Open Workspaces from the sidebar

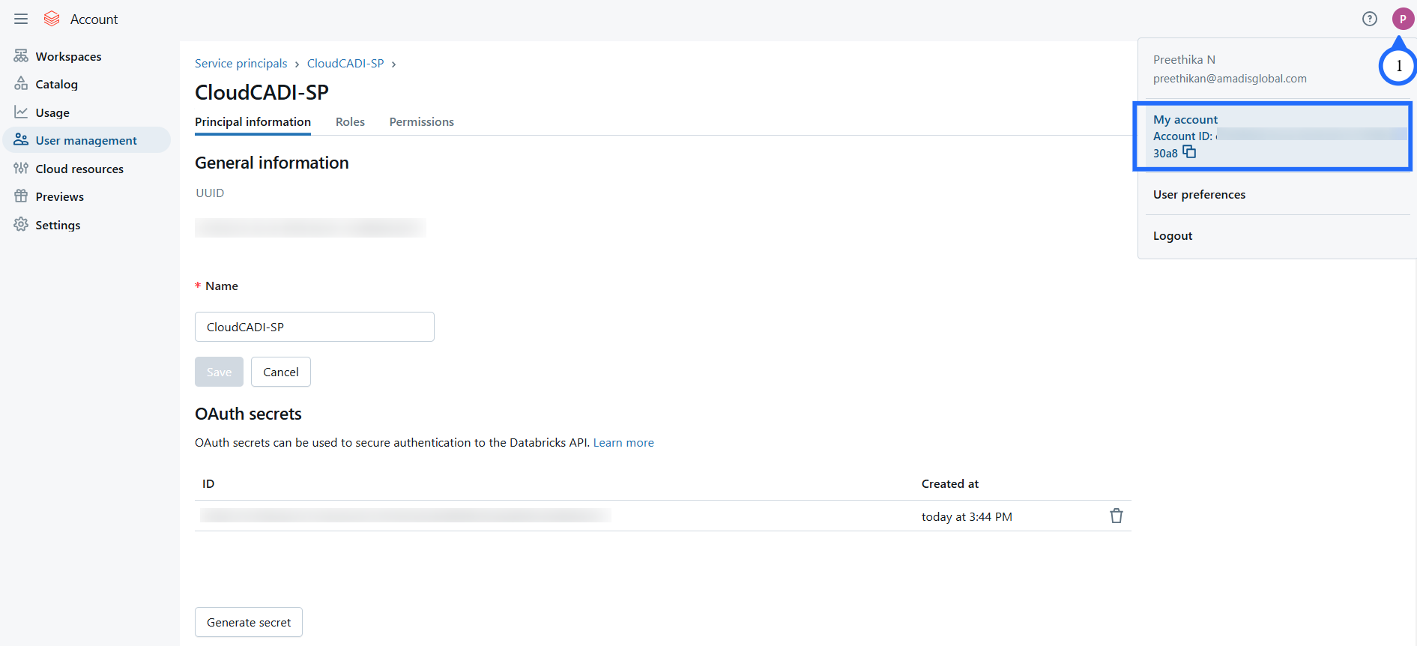coord(68,56)
